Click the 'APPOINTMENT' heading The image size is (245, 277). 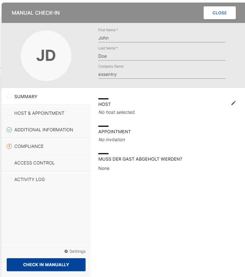click(x=115, y=132)
